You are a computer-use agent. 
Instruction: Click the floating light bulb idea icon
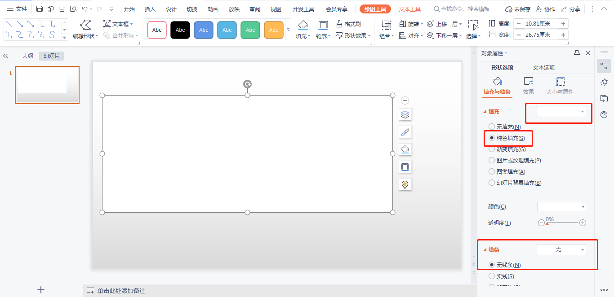(x=405, y=184)
